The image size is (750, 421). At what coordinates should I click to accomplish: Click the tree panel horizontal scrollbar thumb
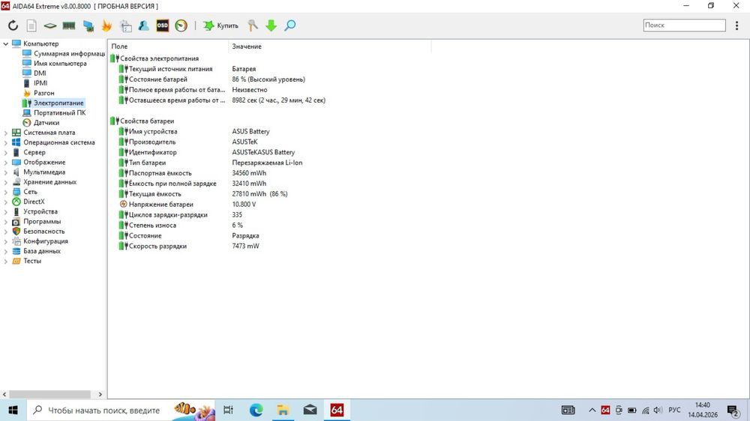pyautogui.click(x=49, y=394)
